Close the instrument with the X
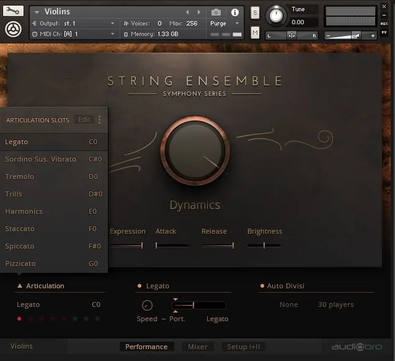The width and height of the screenshot is (395, 361). [x=384, y=7]
